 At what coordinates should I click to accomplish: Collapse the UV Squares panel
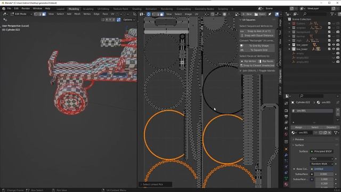coord(240,20)
